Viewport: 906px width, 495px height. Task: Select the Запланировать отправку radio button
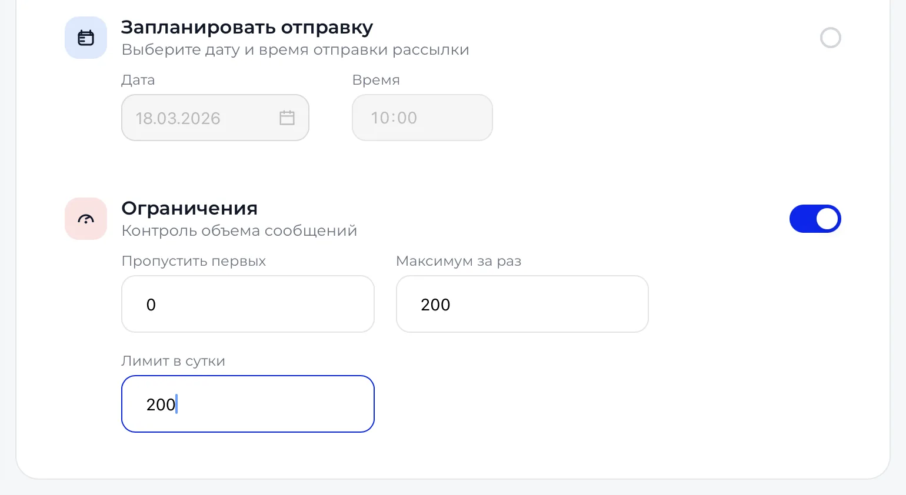click(x=830, y=38)
